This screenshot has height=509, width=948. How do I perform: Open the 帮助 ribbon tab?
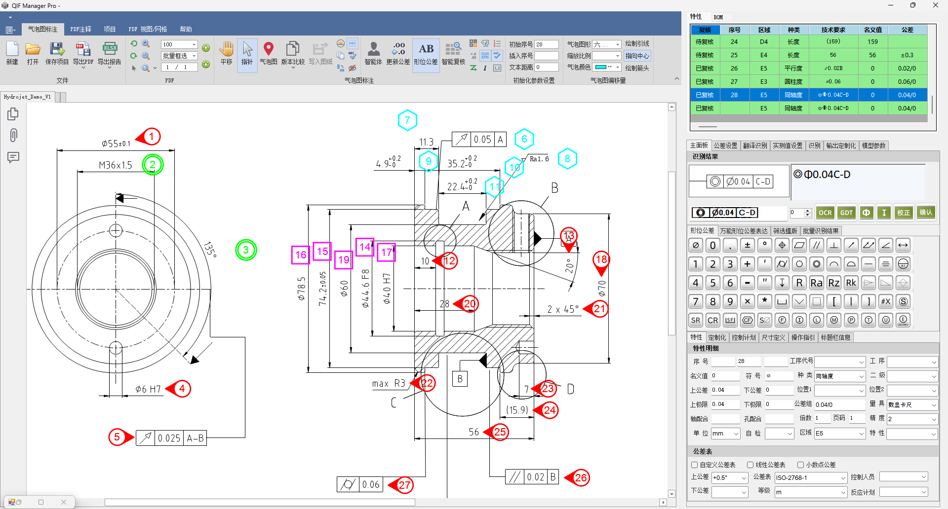(186, 29)
